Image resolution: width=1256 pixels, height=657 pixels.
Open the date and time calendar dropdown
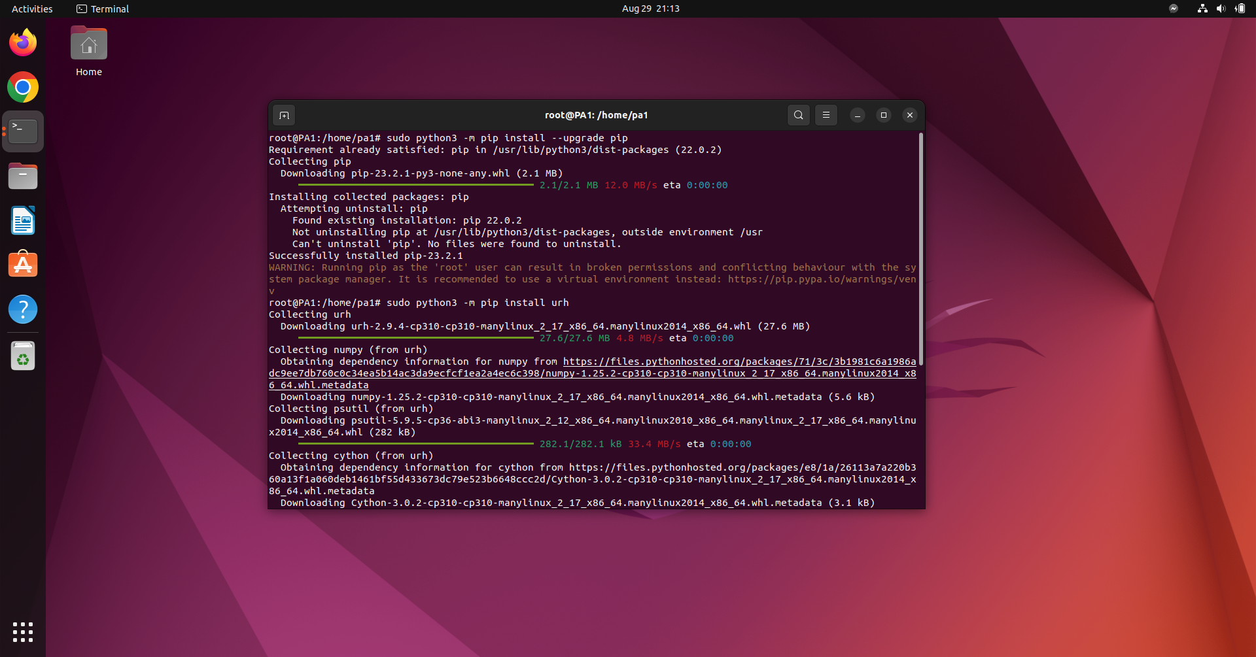[650, 8]
